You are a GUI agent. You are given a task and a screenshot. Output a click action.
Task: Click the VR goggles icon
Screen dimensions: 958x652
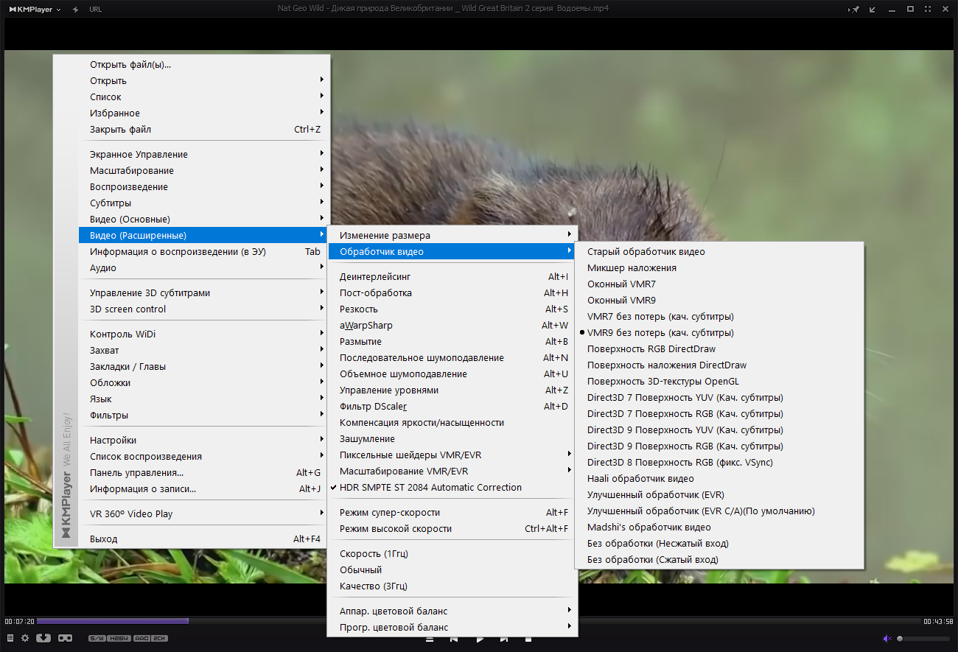point(65,638)
